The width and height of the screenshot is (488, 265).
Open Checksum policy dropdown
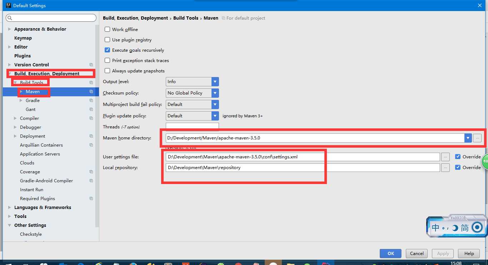(215, 93)
